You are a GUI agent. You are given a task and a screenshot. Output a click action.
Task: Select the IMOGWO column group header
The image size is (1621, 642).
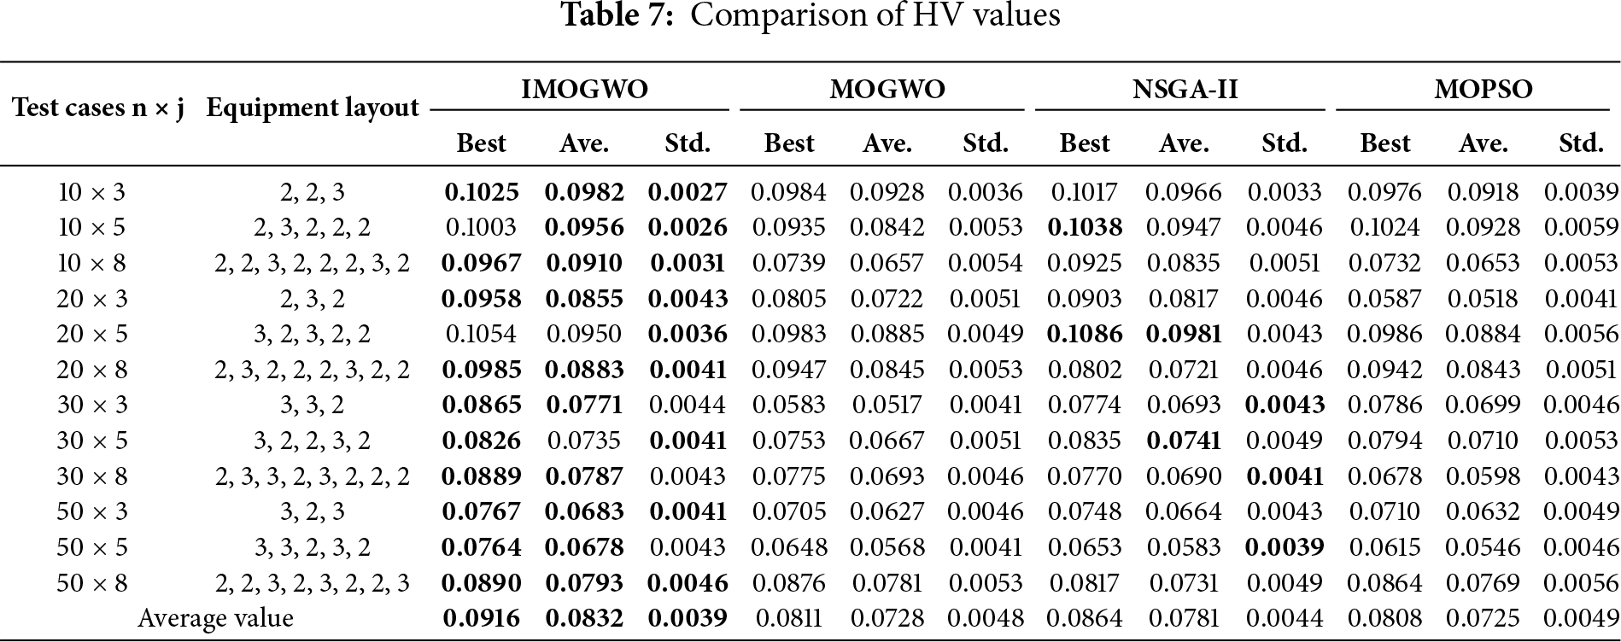[584, 89]
